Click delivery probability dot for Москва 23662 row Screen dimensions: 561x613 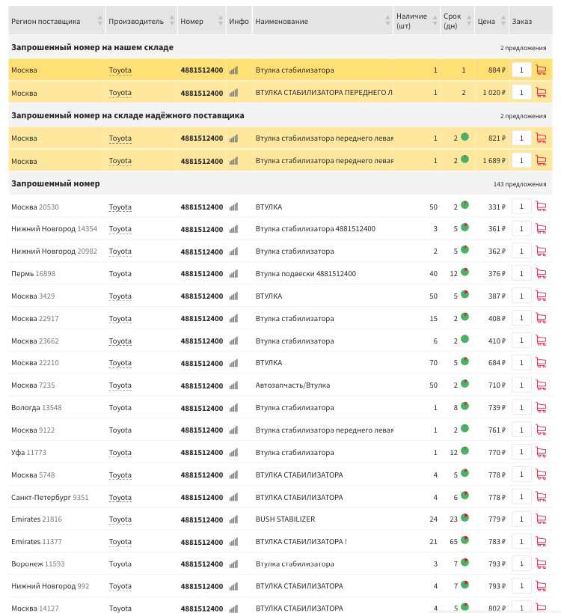point(465,339)
